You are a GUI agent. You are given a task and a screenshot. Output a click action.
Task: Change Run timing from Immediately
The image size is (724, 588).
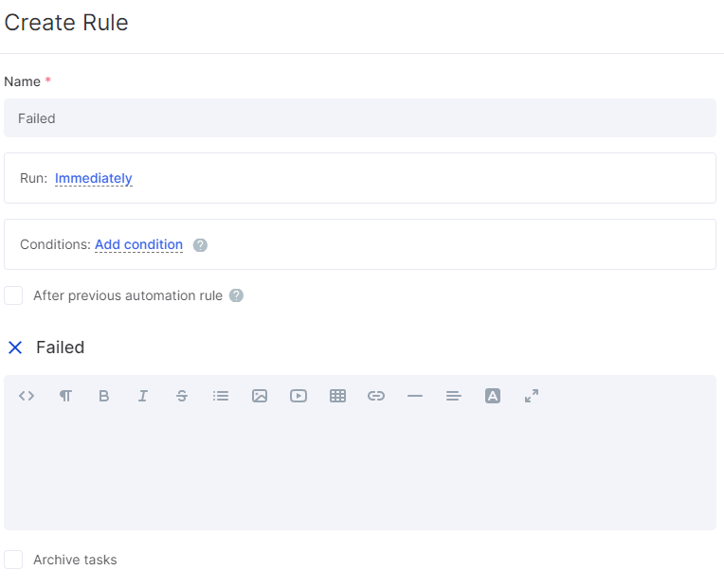click(93, 178)
